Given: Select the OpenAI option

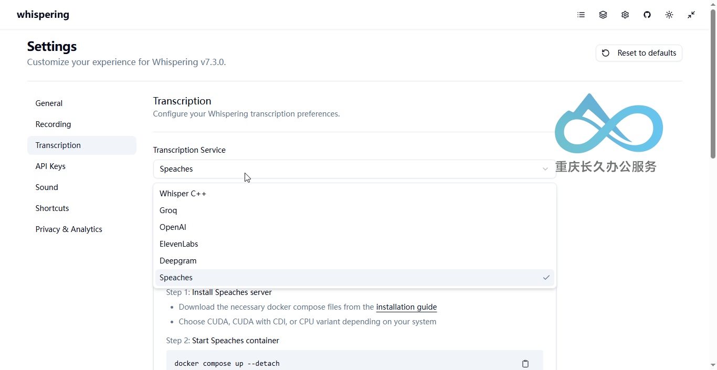Looking at the screenshot, I should tap(355, 227).
